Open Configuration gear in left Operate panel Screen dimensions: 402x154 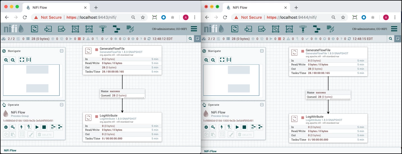pyautogui.click(x=6, y=127)
